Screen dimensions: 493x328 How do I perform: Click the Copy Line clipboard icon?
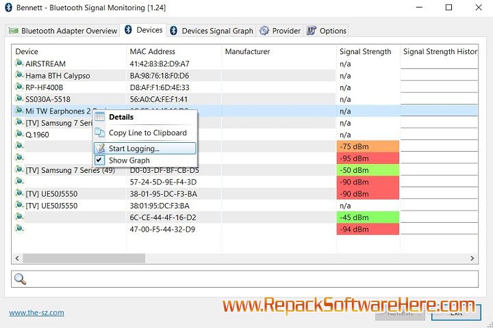tap(100, 133)
